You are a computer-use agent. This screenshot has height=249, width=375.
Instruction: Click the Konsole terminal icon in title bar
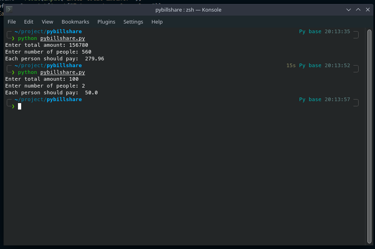coord(9,10)
